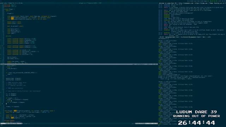
Task: Click the system stats bar at top right
Action: click(206, 1)
